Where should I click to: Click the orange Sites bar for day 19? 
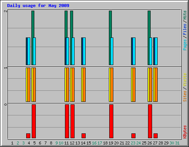click(x=112, y=85)
